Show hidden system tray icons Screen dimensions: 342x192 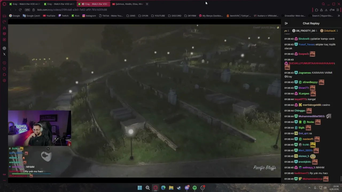pos(309,188)
